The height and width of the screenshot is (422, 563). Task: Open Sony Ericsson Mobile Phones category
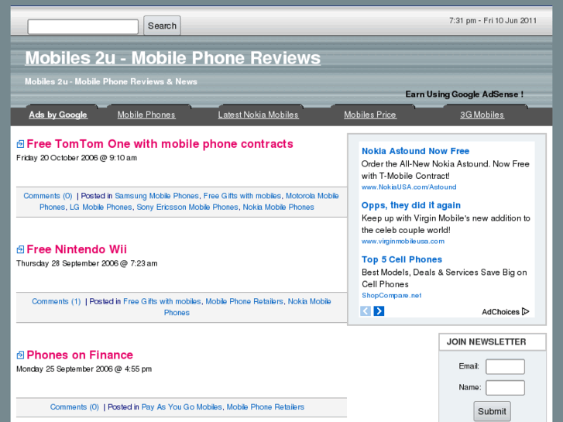(x=187, y=207)
